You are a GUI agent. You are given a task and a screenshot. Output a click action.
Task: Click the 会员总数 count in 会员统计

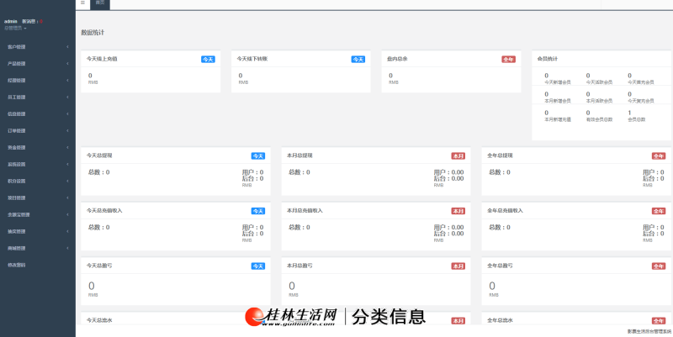click(x=629, y=113)
